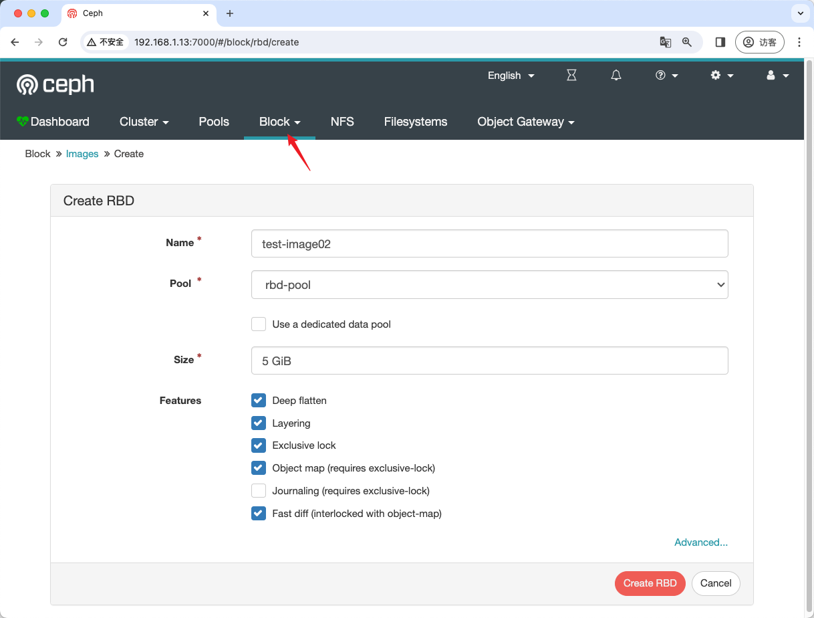
Task: Open the dashboard settings gear menu
Action: (722, 76)
